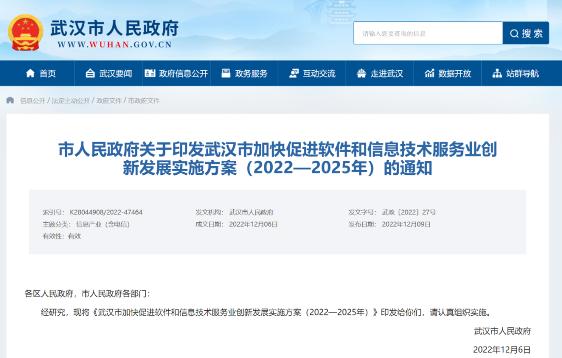Viewport: 562px width, 358px height.
Task: Click the 站群导航 sitemap icon
Action: click(x=497, y=73)
